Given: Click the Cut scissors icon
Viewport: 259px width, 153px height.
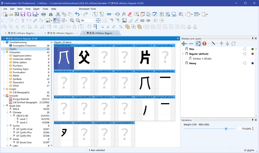Looking at the screenshot, I should pyautogui.click(x=58, y=14).
